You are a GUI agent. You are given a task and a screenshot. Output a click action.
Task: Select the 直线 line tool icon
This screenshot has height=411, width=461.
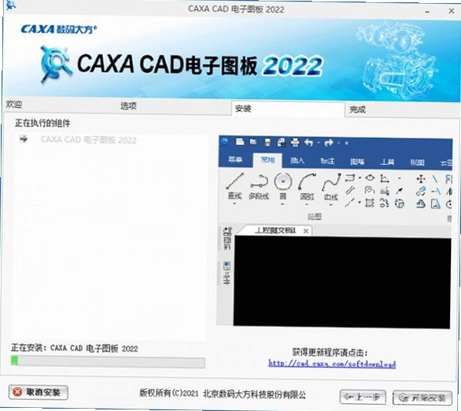(x=235, y=181)
